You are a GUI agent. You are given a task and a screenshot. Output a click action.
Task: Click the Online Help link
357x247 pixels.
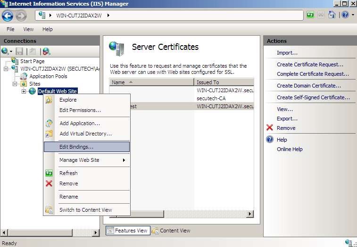click(290, 149)
